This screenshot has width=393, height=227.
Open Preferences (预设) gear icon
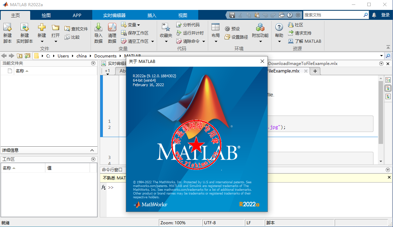click(x=232, y=29)
